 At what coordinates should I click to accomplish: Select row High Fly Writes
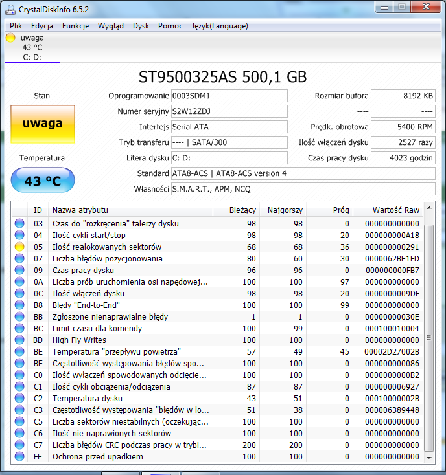pos(217,340)
